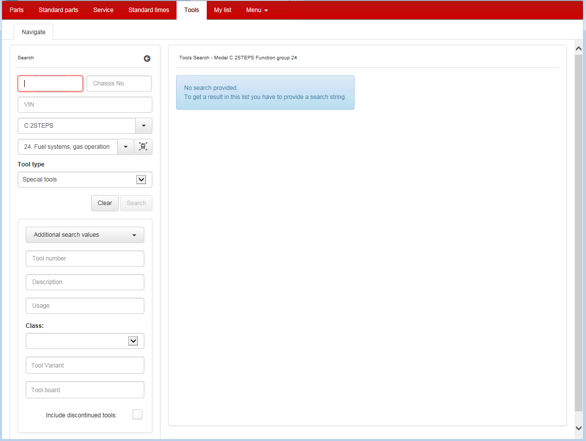Click the Search button

136,203
